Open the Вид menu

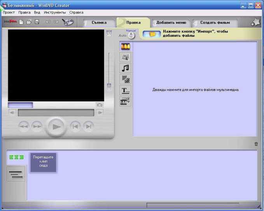coord(37,12)
